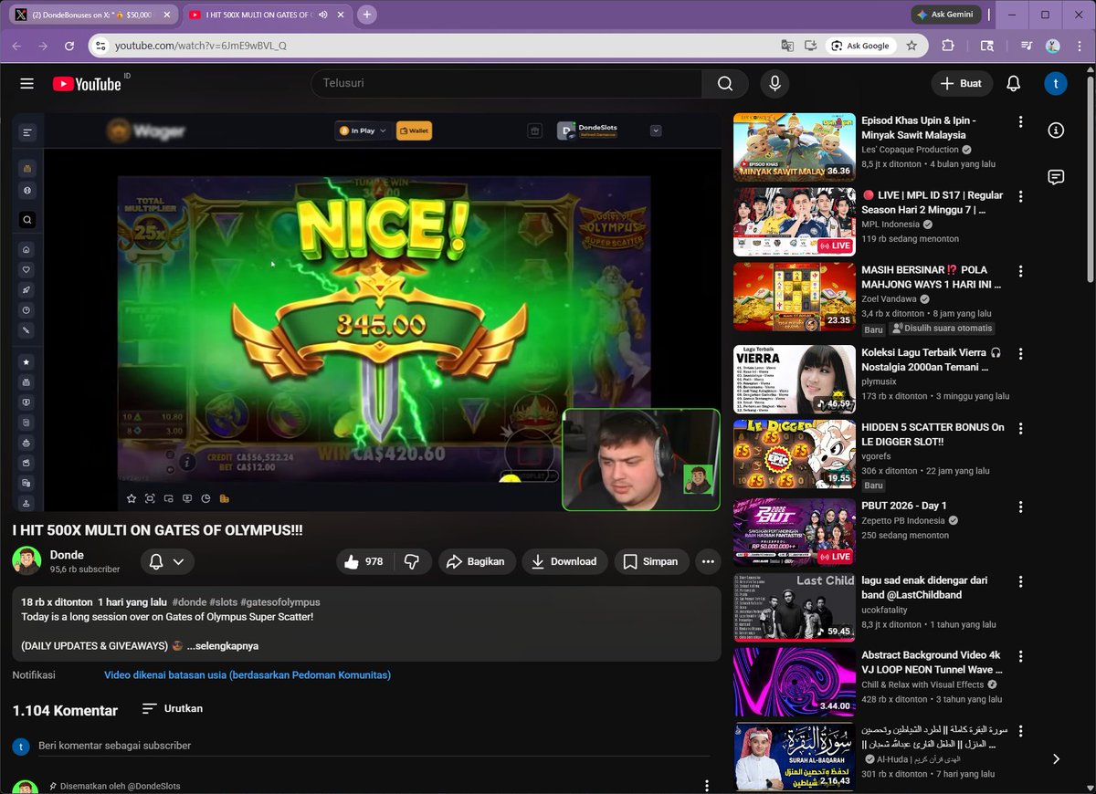This screenshot has height=794, width=1096.
Task: Open the Surah Al-Baqarah video thumbnail
Action: pyautogui.click(x=795, y=757)
